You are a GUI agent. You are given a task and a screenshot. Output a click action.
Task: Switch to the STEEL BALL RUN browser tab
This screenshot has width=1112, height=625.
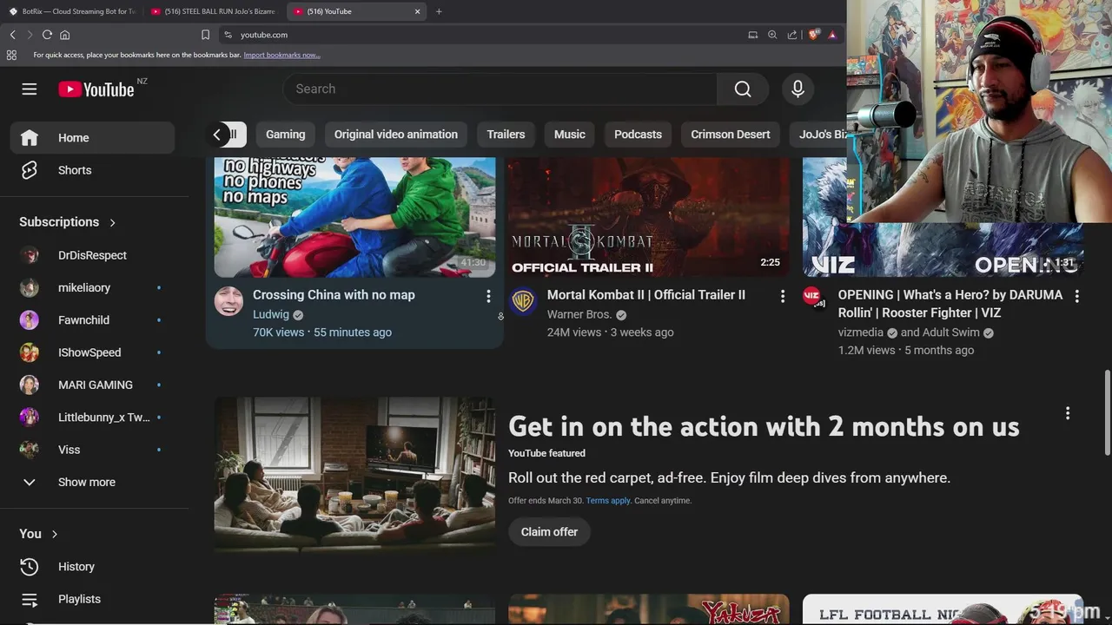click(x=213, y=11)
